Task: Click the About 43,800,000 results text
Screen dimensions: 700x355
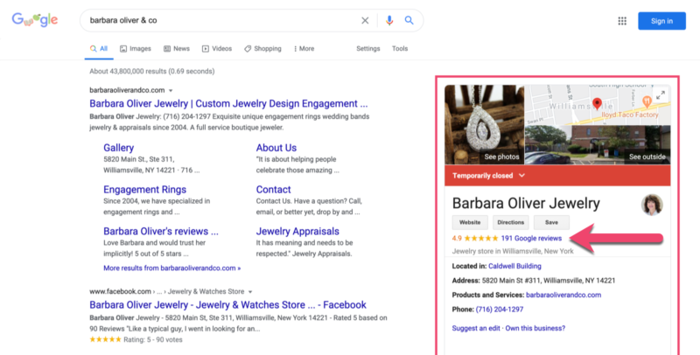Action: tap(151, 72)
